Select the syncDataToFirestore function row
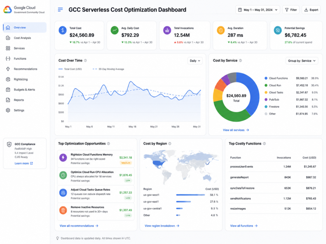Screen dimensions: 326x244 point(273,188)
